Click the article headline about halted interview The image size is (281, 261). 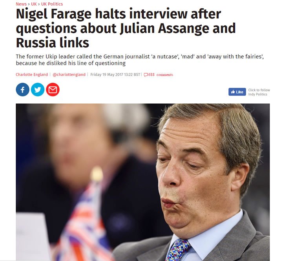(x=126, y=28)
